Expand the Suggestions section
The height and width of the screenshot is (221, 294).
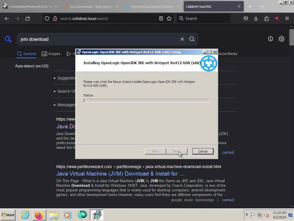point(65,78)
